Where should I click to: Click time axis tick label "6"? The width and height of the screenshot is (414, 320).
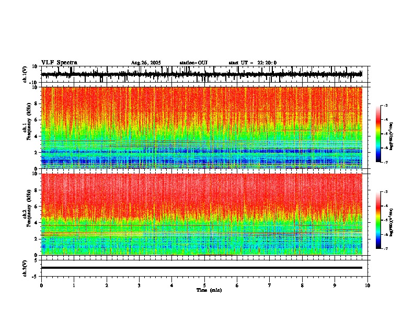pos(237,285)
